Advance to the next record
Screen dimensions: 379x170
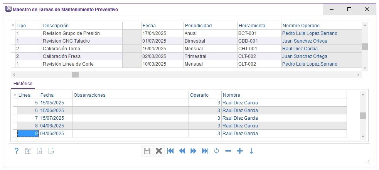pyautogui.click(x=194, y=151)
